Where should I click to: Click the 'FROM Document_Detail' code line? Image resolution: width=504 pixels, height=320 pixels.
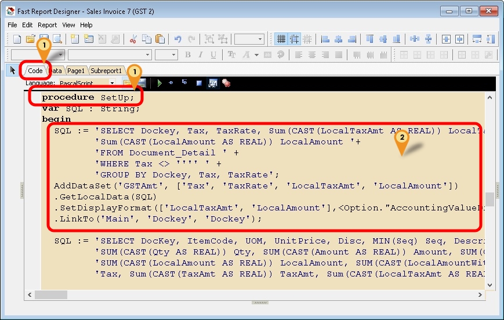[x=167, y=153]
